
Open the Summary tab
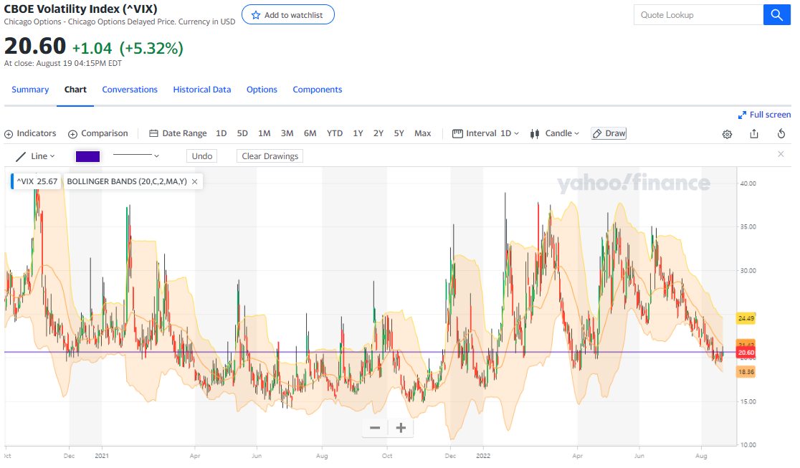pos(30,90)
